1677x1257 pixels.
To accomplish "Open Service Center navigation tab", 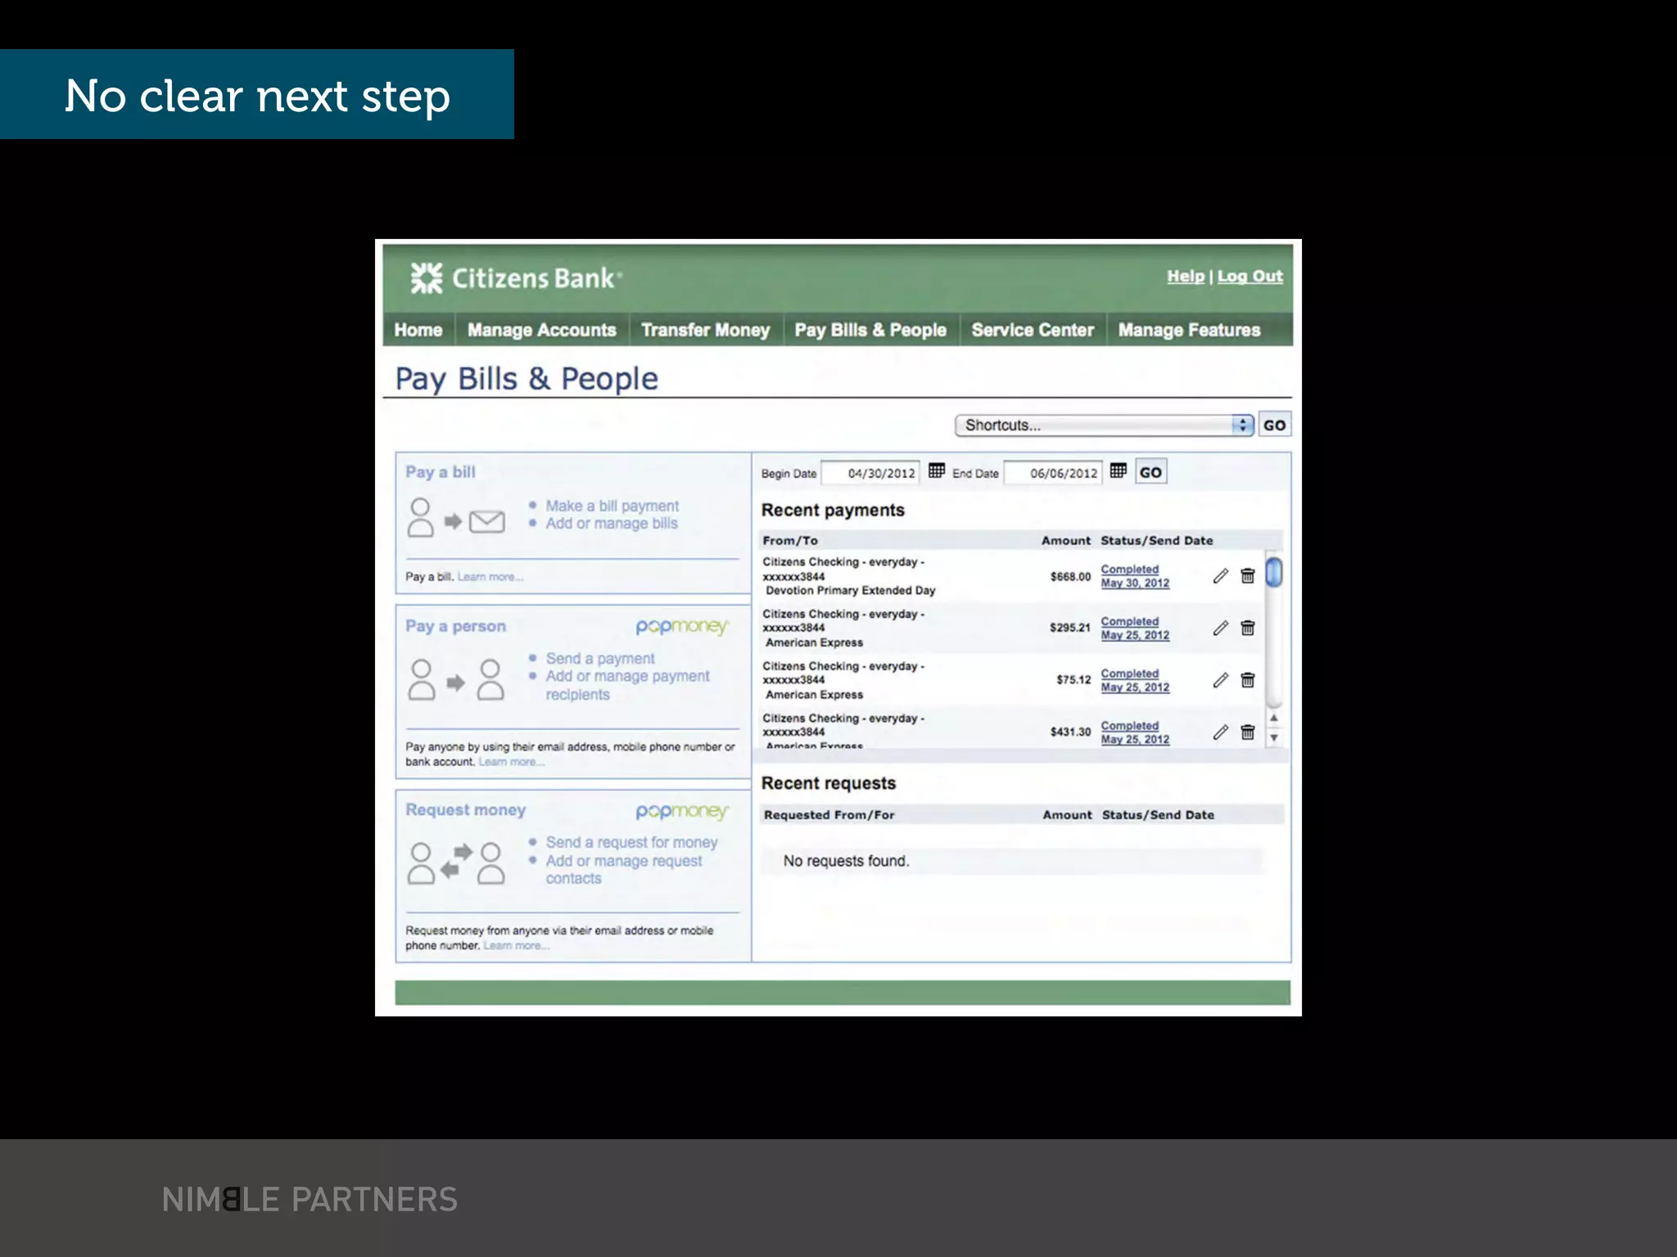I will 1032,330.
